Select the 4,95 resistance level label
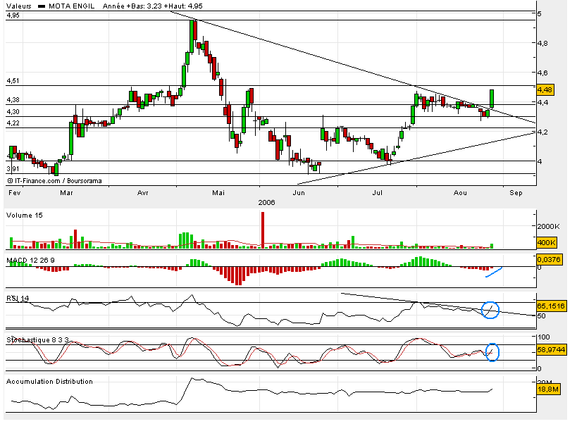 [13, 15]
